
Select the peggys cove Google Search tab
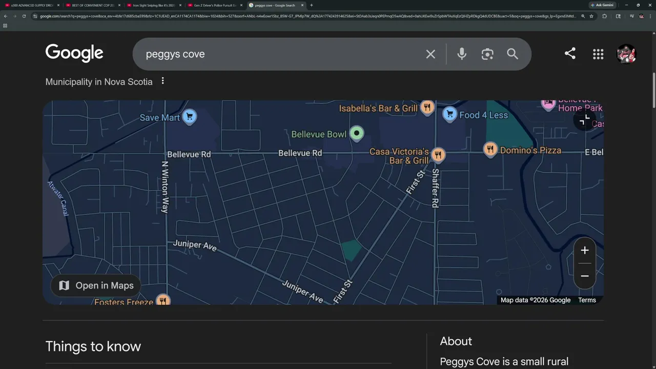[275, 5]
